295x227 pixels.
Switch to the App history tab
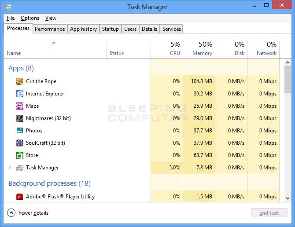[x=83, y=29]
